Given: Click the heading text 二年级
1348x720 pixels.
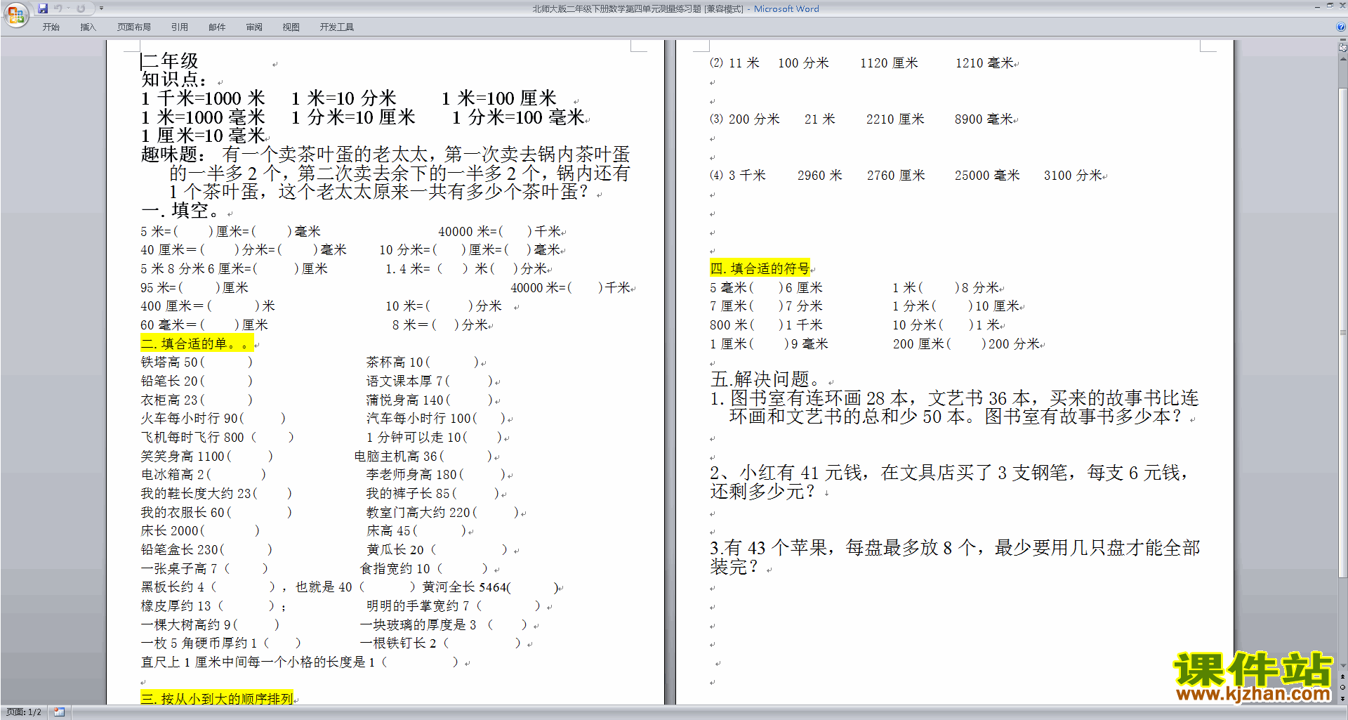Looking at the screenshot, I should click(171, 60).
